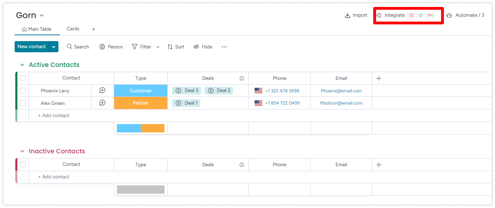The height and width of the screenshot is (208, 495).
Task: Add contact in Active Contacts group
Action: pos(54,115)
